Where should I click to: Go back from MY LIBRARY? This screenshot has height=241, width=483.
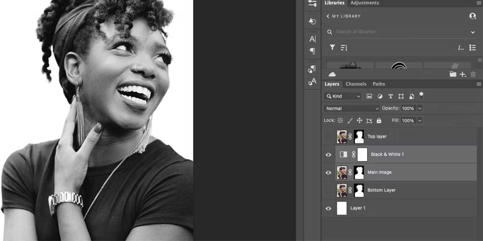(x=328, y=16)
